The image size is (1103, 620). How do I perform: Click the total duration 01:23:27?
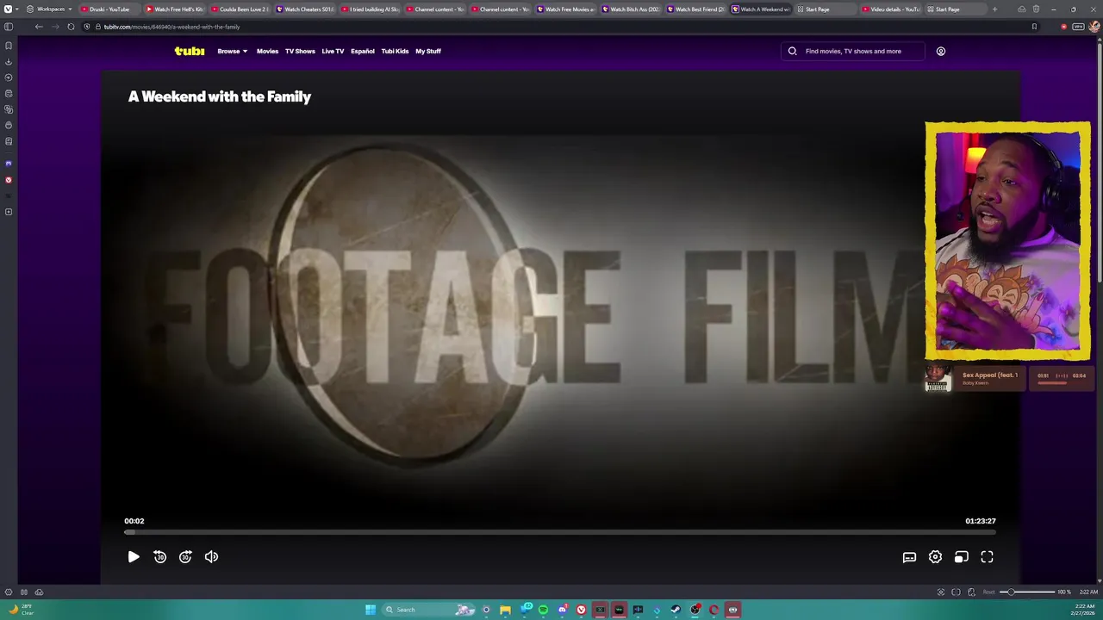pos(981,521)
